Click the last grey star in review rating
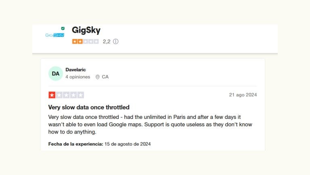 [x=81, y=95]
